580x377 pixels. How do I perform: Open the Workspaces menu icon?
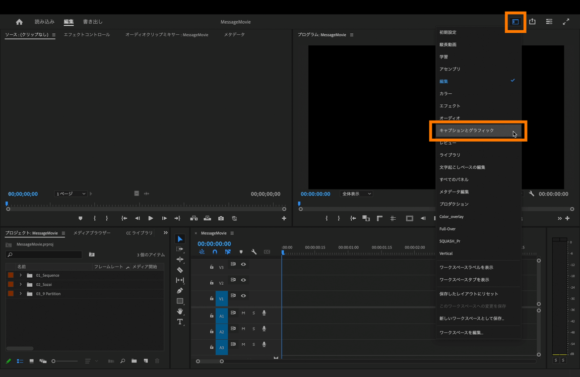coord(515,22)
